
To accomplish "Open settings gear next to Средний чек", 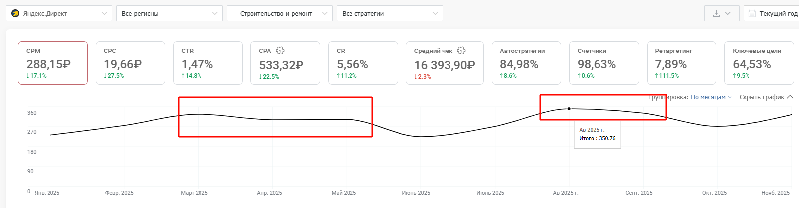I will point(461,51).
